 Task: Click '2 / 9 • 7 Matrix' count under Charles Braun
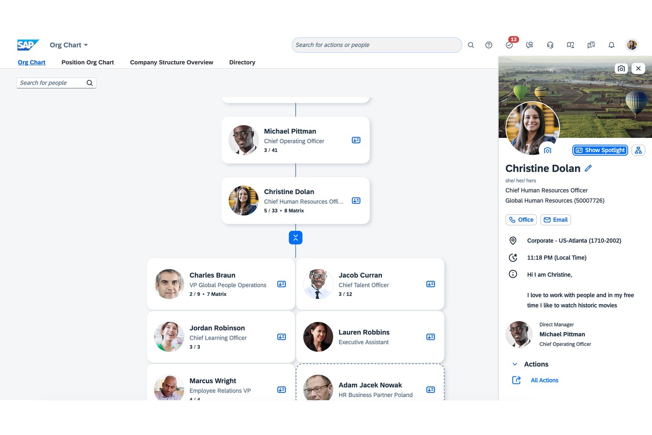pyautogui.click(x=208, y=294)
